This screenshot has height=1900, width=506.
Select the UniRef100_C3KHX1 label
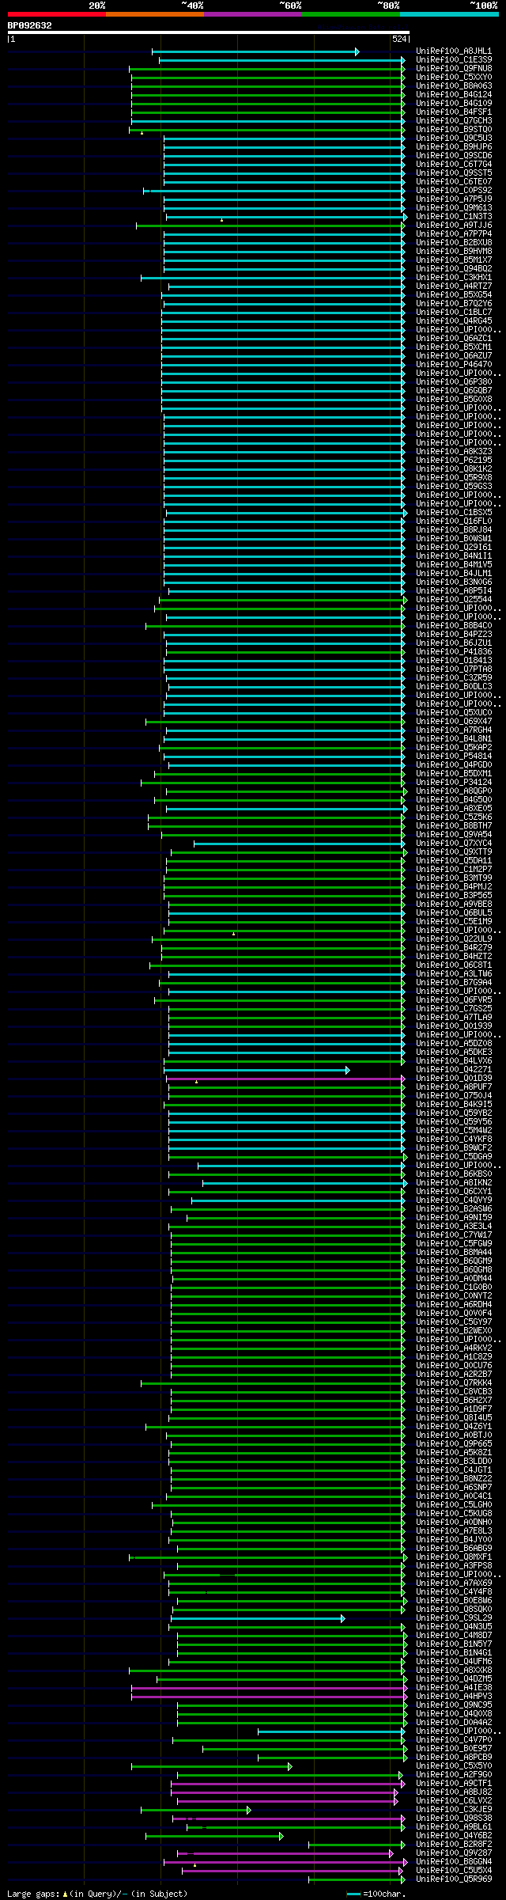point(454,278)
